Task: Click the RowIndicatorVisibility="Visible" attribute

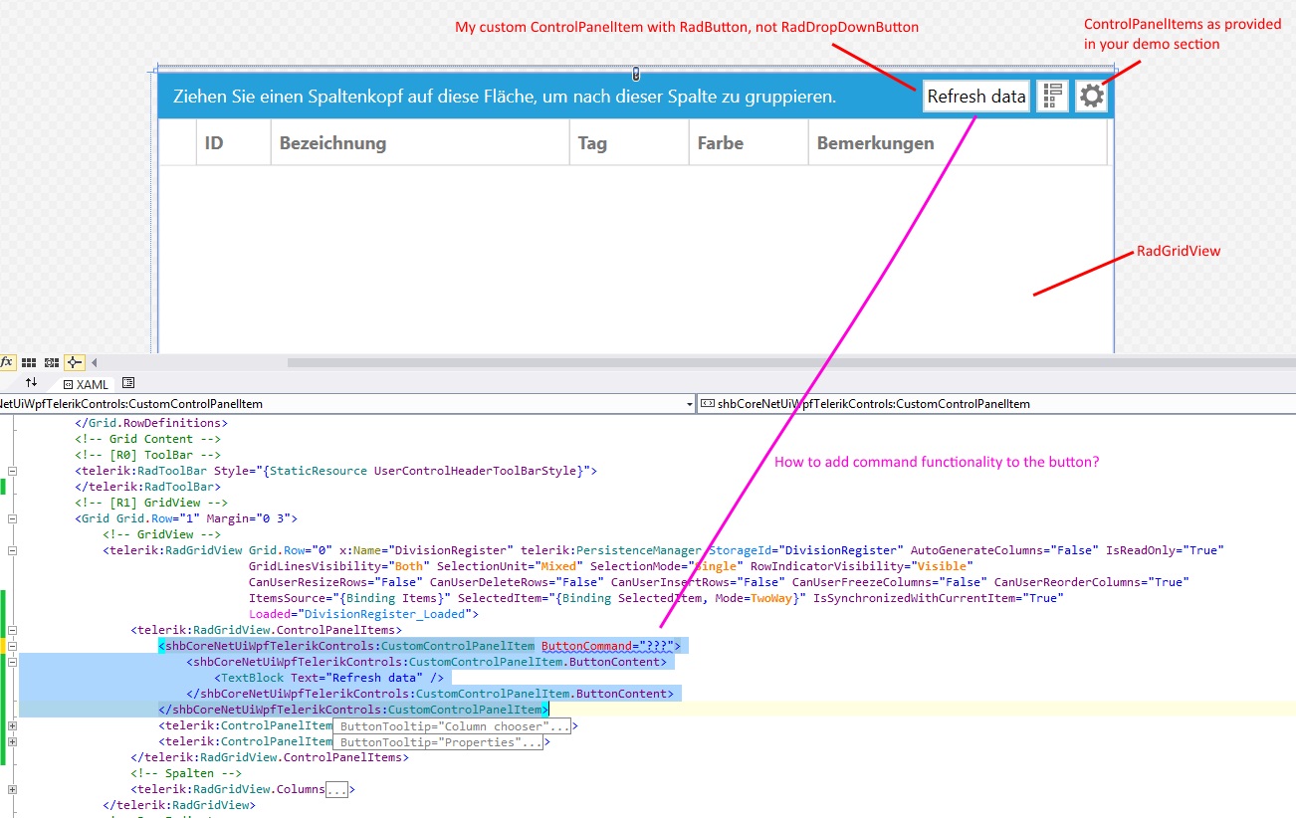Action: point(862,566)
